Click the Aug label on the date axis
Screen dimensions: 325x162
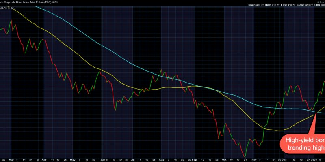[161, 160]
